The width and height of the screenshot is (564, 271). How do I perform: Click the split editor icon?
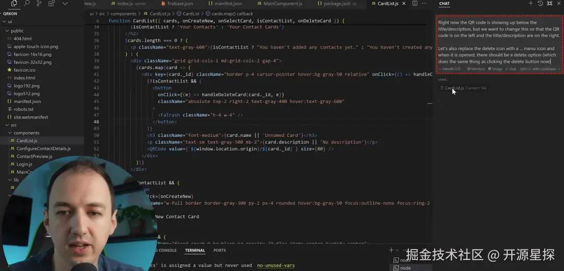point(415,4)
